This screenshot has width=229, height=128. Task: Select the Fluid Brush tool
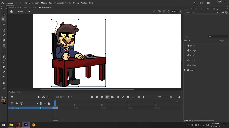pos(4,30)
